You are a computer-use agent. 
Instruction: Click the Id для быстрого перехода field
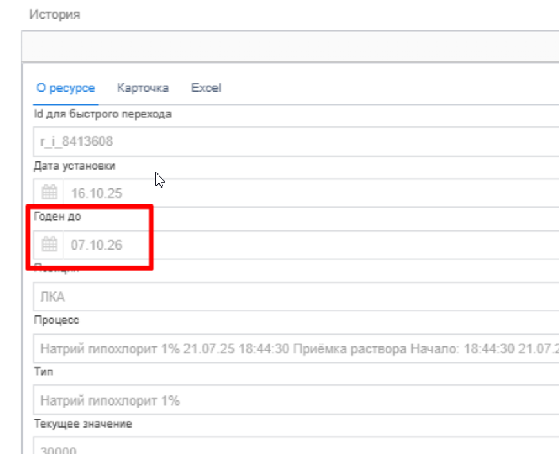296,141
